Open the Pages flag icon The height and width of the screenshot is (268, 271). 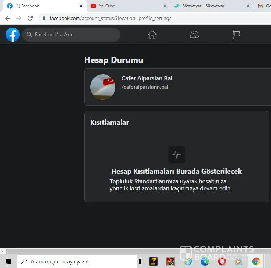(236, 35)
